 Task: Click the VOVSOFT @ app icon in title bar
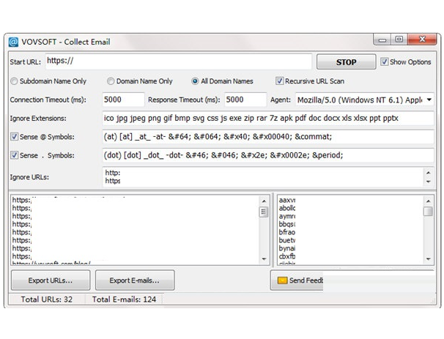13,42
